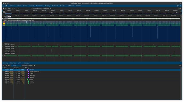Screen dimensions: 184x102
Task: Click the purple Rendering category square
Action: [x=28, y=70]
